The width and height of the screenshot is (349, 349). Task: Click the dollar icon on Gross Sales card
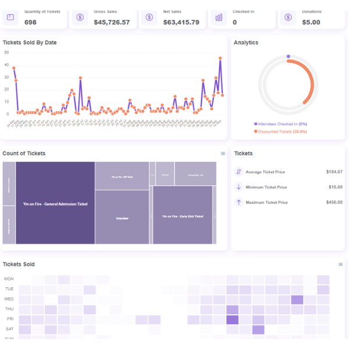tap(80, 17)
